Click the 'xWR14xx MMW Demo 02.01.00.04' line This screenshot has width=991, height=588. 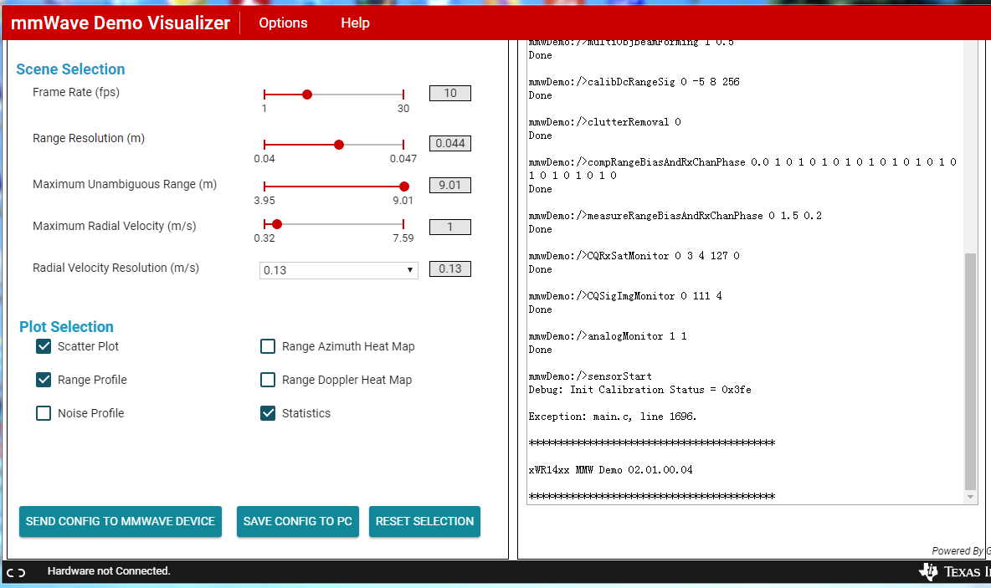point(610,470)
